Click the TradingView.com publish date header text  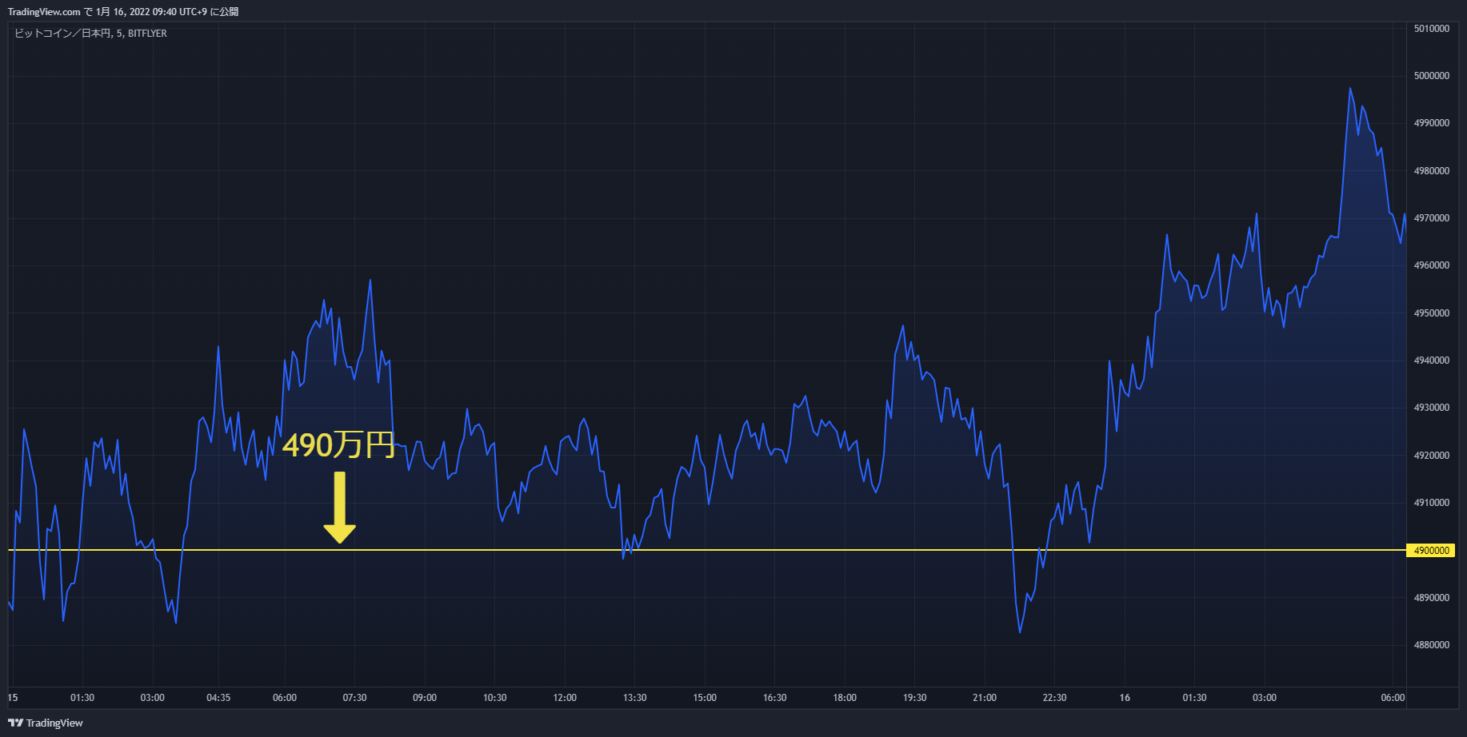[x=123, y=11]
